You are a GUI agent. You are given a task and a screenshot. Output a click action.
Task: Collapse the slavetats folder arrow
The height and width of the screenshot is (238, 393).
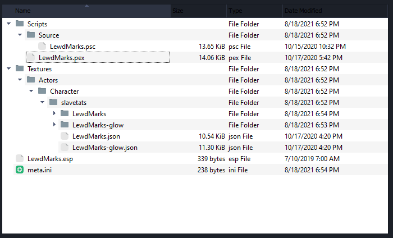(x=43, y=102)
